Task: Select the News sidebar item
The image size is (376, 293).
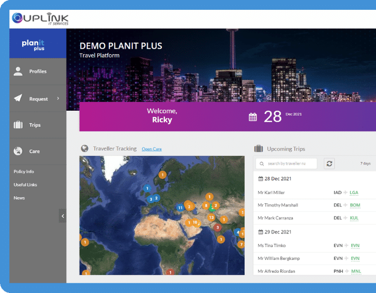Action: tap(19, 198)
